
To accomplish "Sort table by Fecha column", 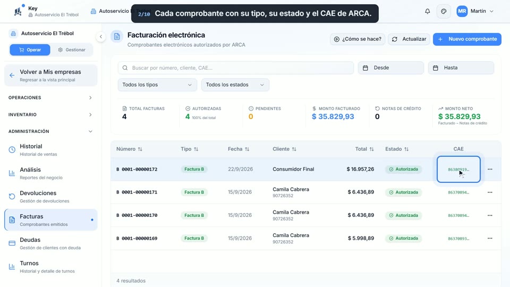I will 239,149.
